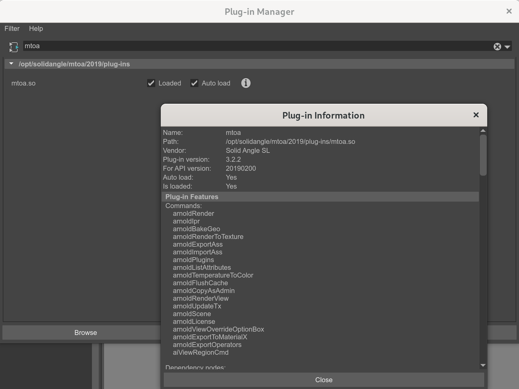Click the arnoldBakeGeo command entry
Image resolution: width=519 pixels, height=389 pixels.
click(197, 229)
